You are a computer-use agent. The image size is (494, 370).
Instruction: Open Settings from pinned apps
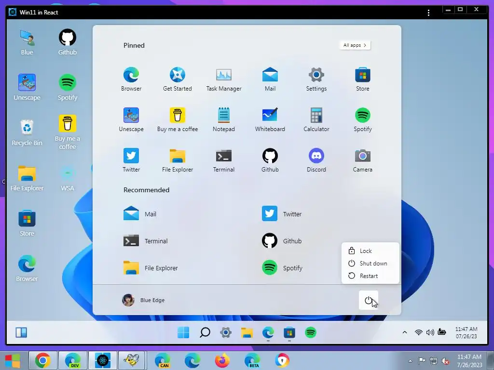[x=316, y=79]
